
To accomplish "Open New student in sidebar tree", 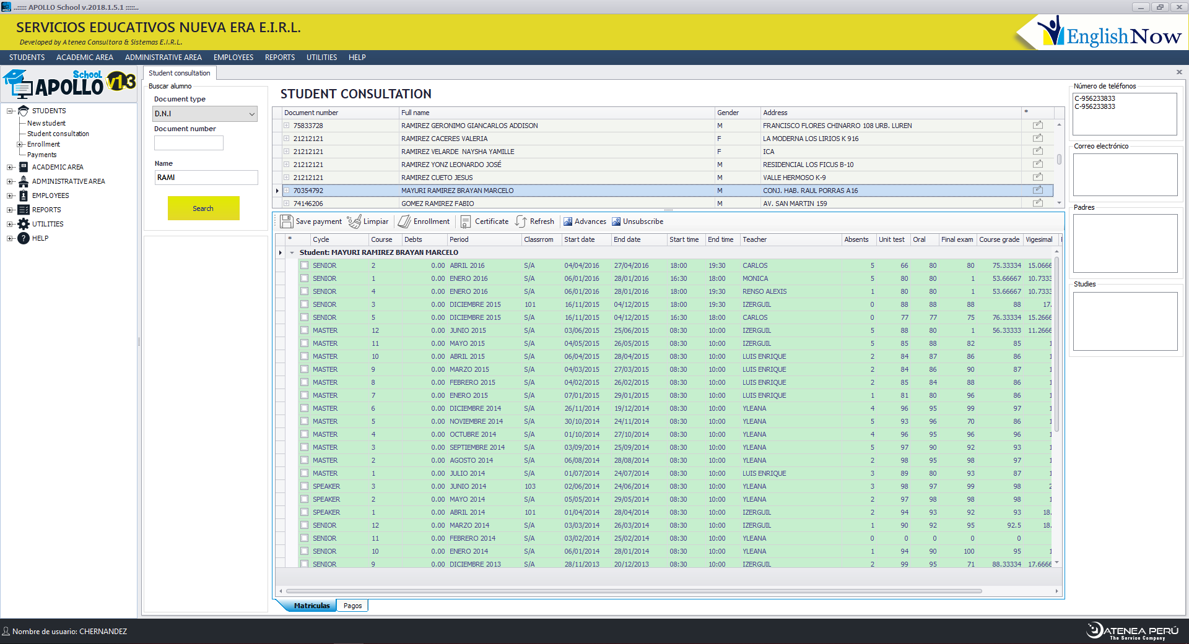I will [46, 123].
